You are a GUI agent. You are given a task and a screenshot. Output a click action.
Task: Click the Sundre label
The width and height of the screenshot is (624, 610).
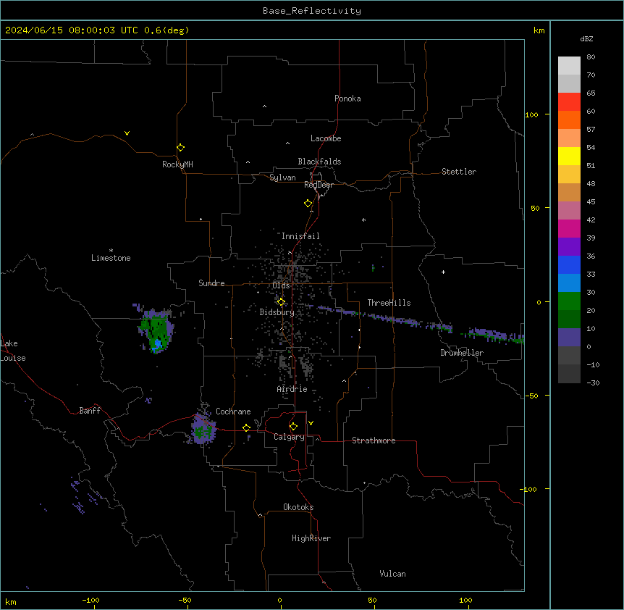211,283
